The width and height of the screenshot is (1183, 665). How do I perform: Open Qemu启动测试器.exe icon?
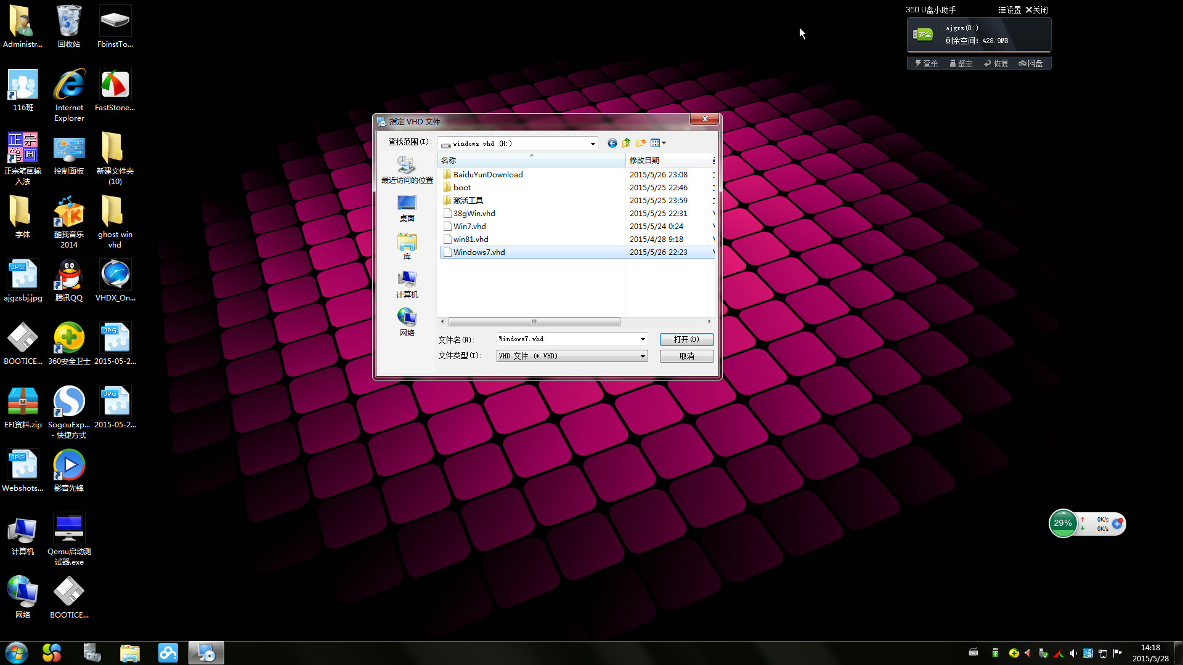click(69, 539)
